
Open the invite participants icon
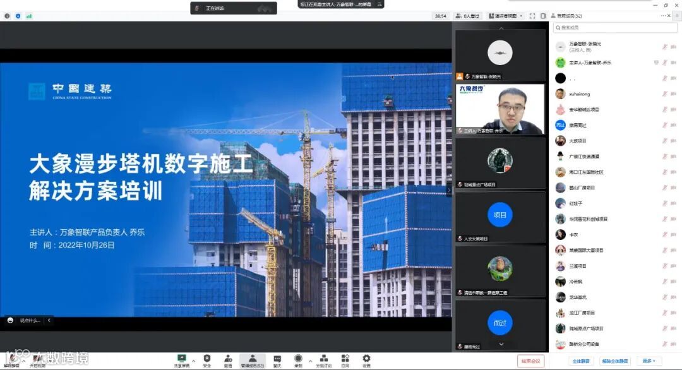pyautogui.click(x=228, y=361)
